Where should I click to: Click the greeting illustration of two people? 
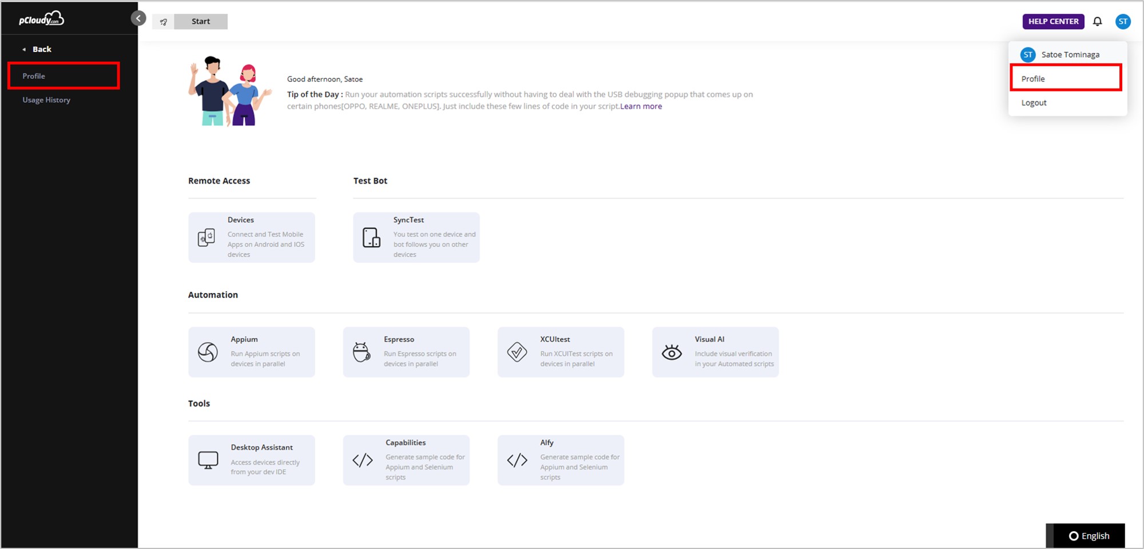click(x=229, y=91)
